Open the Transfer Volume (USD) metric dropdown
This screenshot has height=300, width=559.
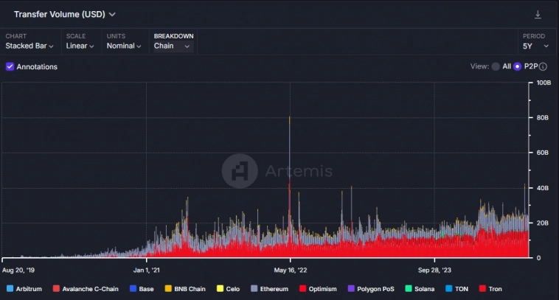pos(65,14)
